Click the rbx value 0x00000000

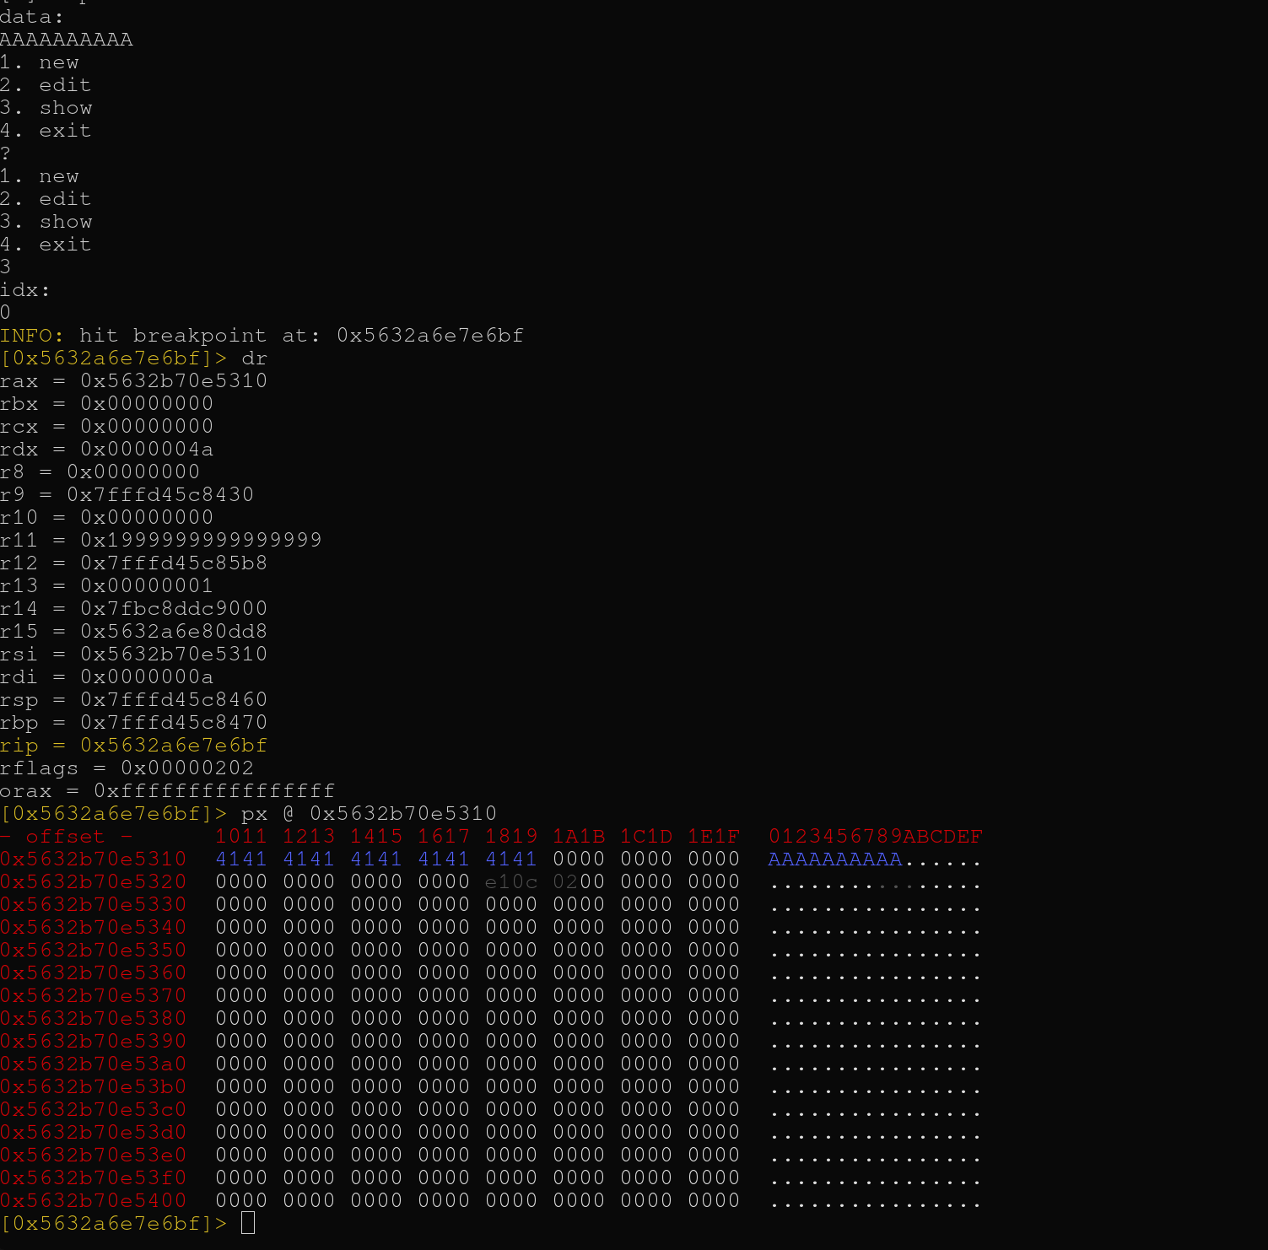147,404
